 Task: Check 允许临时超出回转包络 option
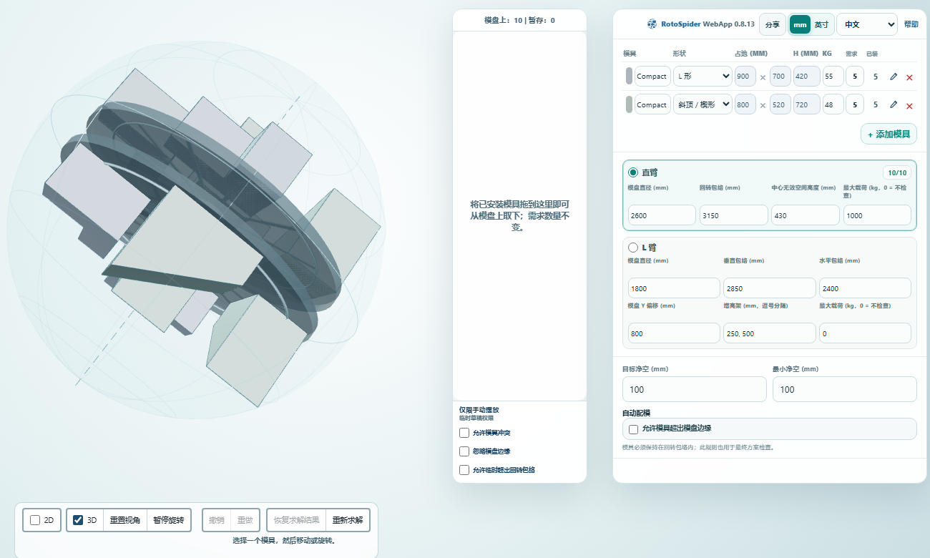pyautogui.click(x=464, y=470)
